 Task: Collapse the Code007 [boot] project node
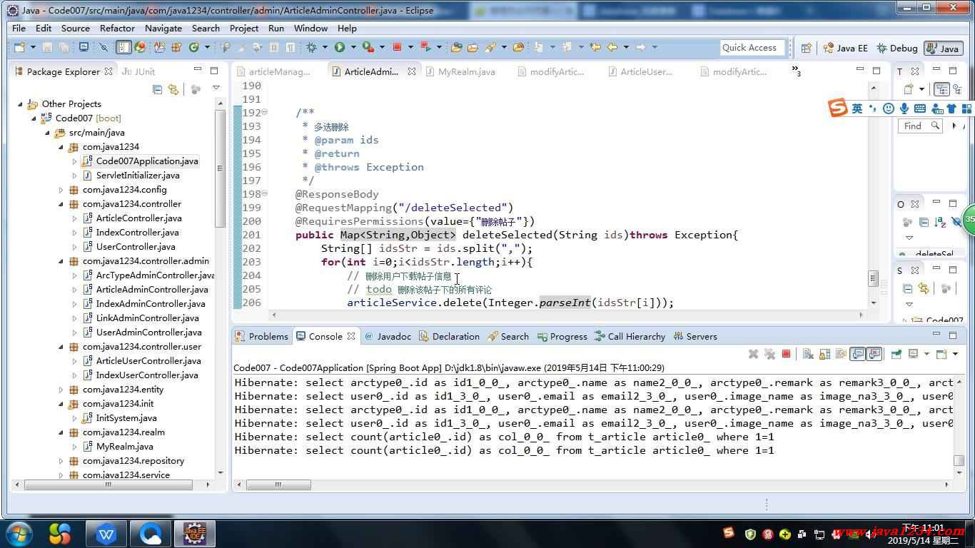coord(34,118)
